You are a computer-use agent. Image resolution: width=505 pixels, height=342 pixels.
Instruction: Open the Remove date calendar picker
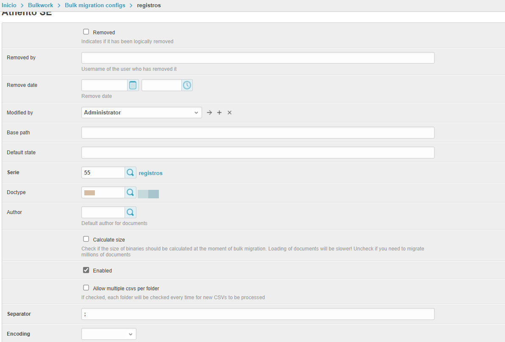point(133,85)
